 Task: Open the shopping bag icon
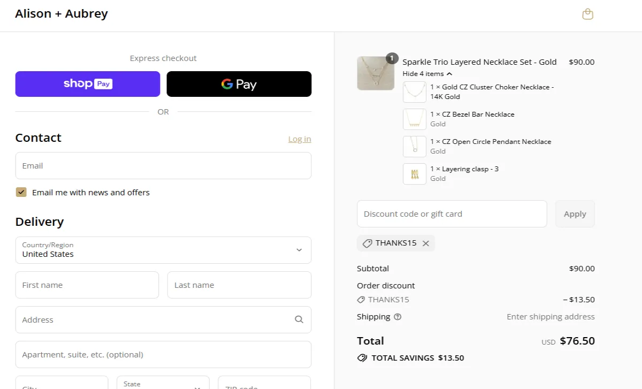[587, 13]
